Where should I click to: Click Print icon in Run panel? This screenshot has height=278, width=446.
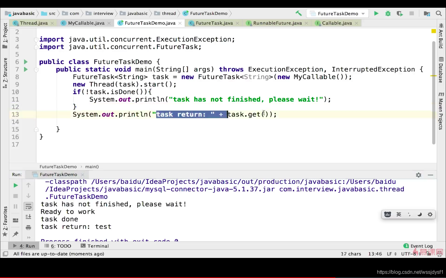(x=28, y=228)
